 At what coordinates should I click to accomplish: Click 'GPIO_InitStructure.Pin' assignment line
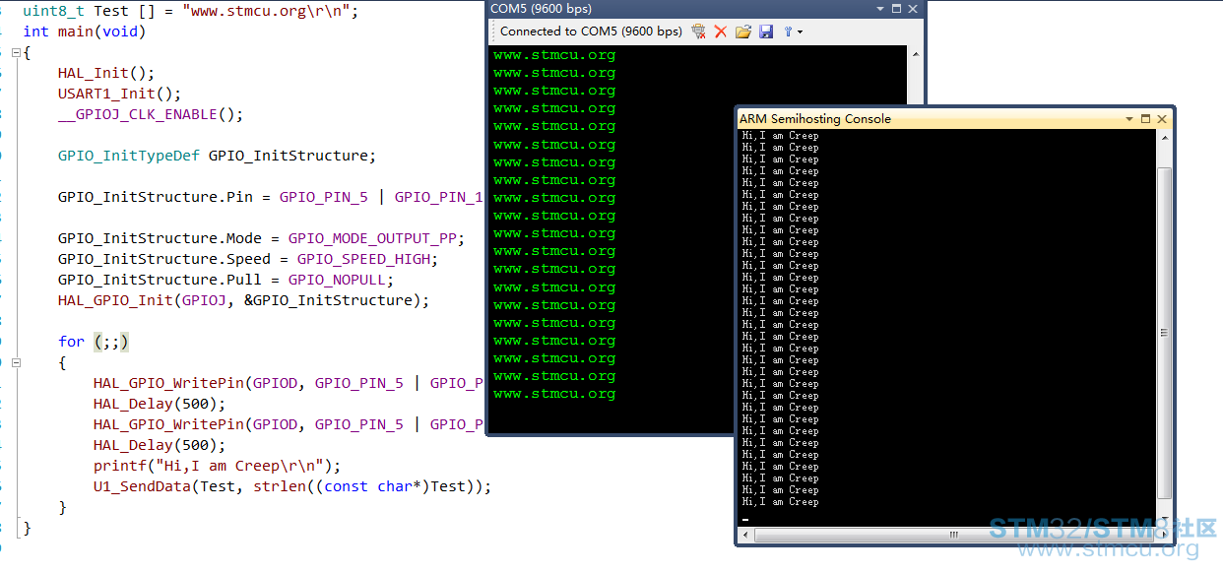tap(271, 197)
